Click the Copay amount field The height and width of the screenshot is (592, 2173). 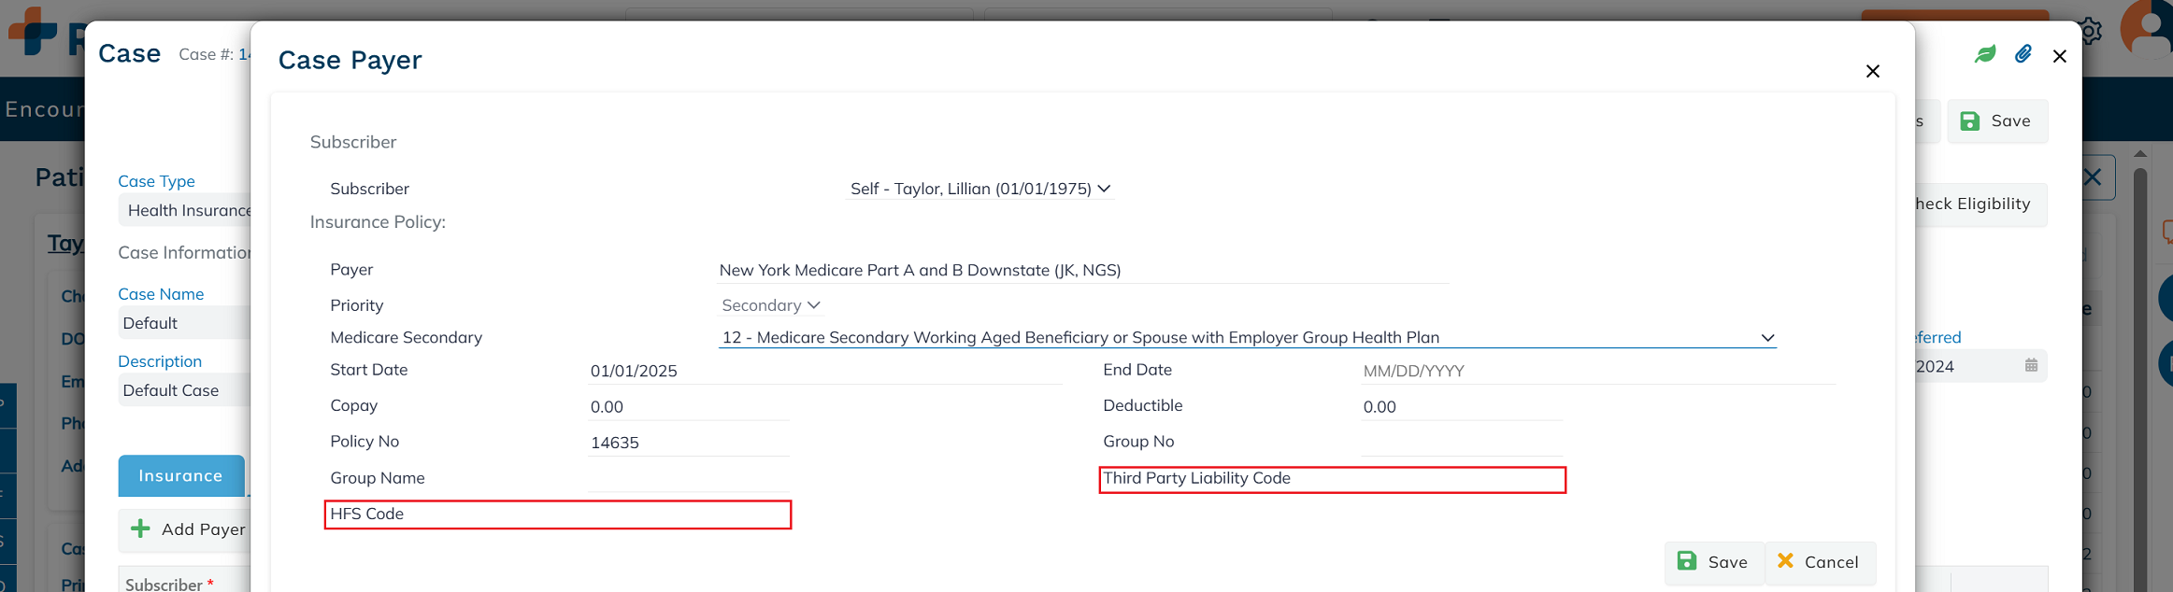689,407
